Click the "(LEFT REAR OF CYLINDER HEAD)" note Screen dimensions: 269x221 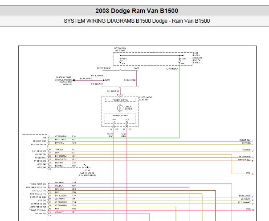(87, 174)
